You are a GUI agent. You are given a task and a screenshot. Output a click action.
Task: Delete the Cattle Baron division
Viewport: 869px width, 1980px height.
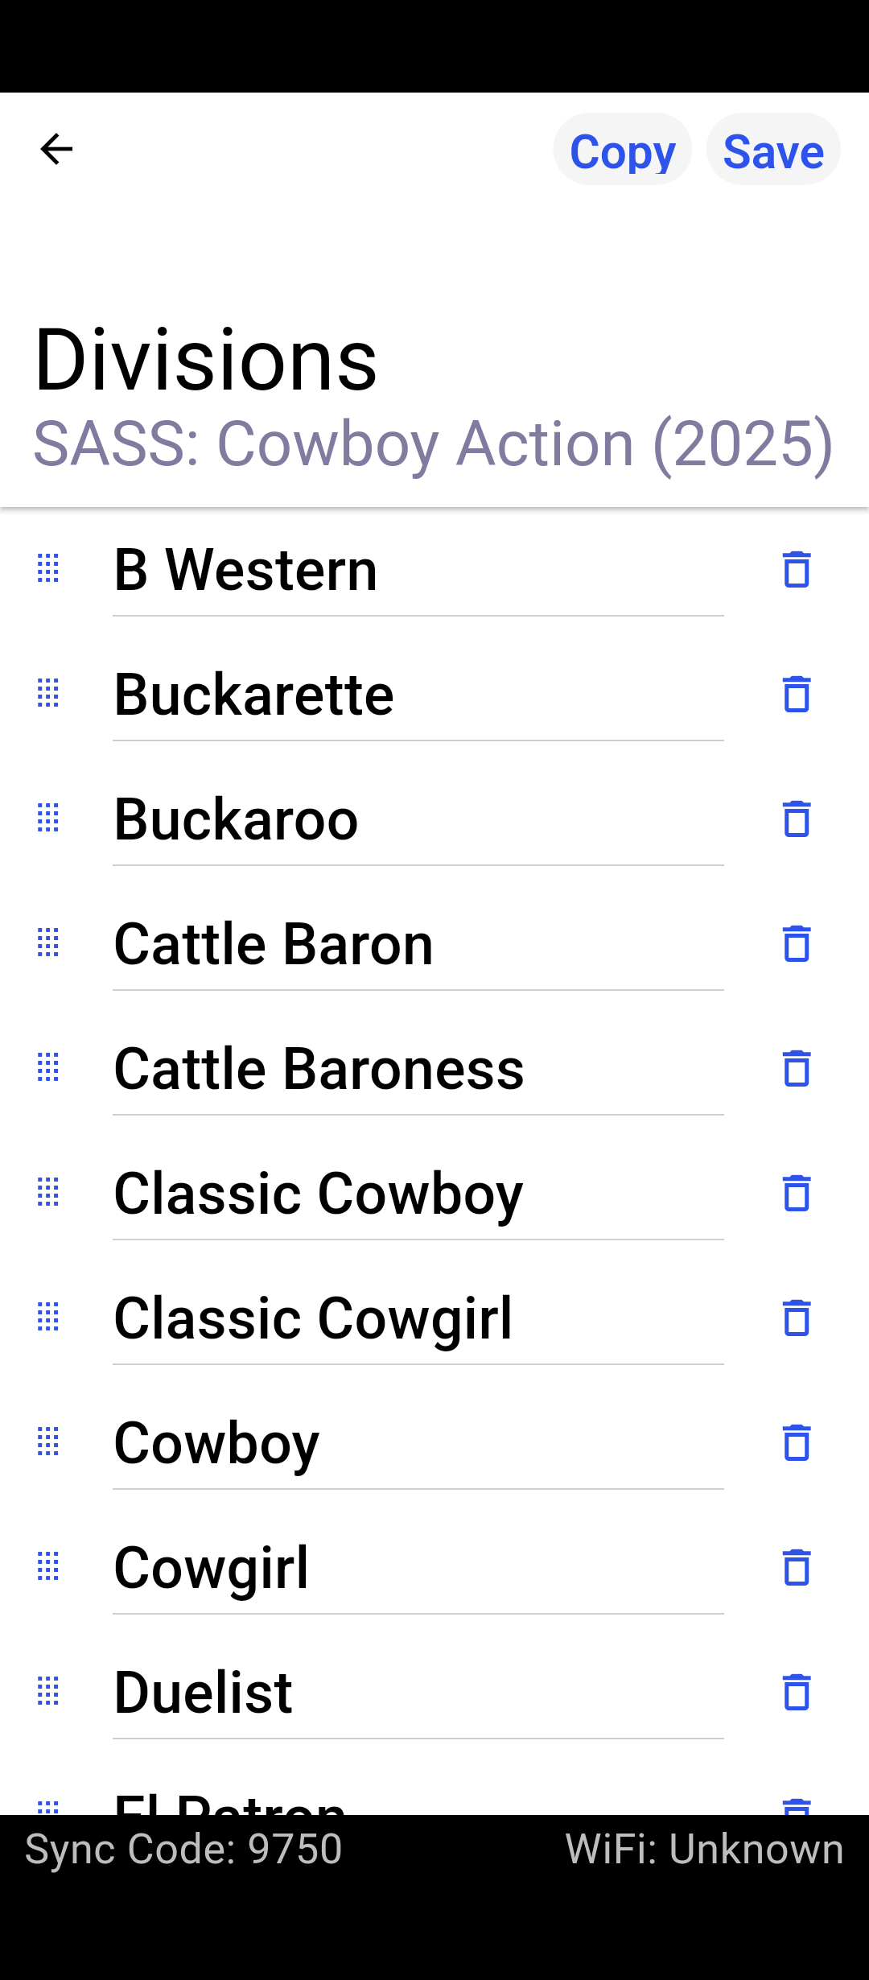797,943
